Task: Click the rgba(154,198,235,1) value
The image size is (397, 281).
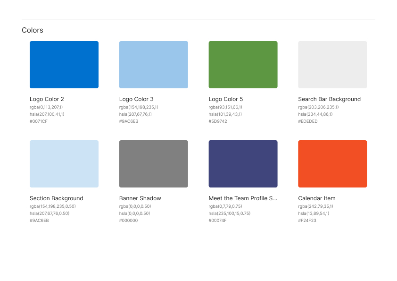Action: 139,107
